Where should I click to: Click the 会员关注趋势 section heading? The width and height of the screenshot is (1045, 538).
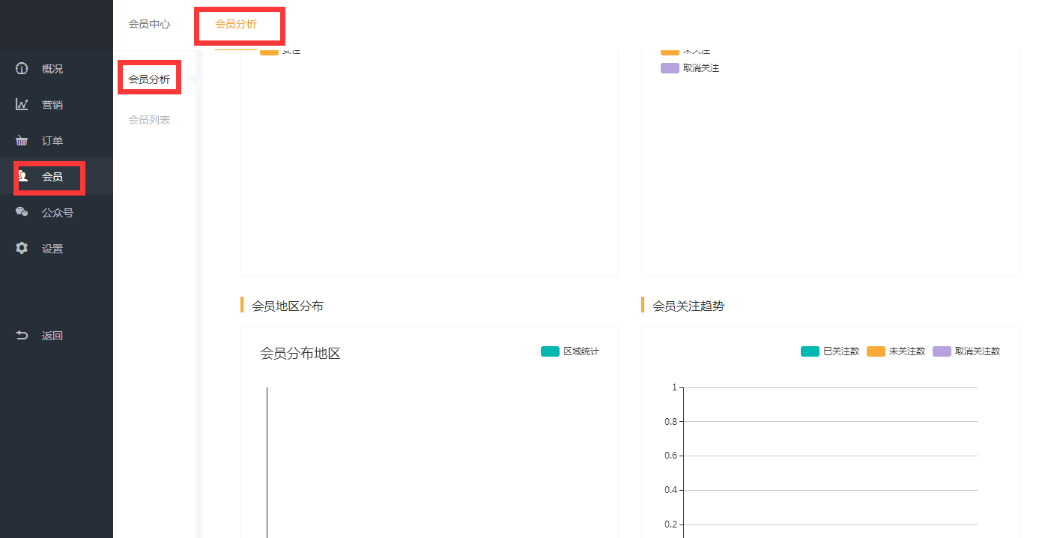tap(688, 306)
